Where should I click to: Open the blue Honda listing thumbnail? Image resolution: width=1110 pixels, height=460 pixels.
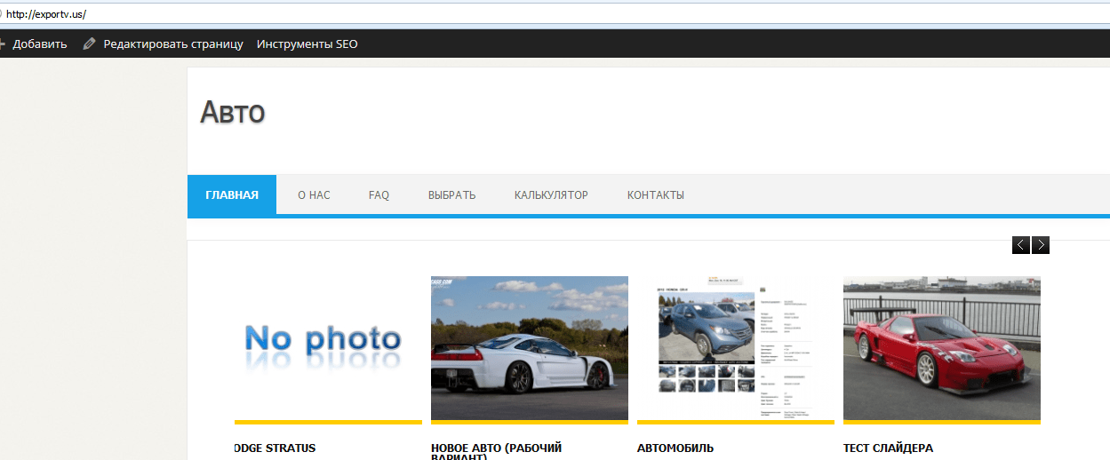click(736, 348)
